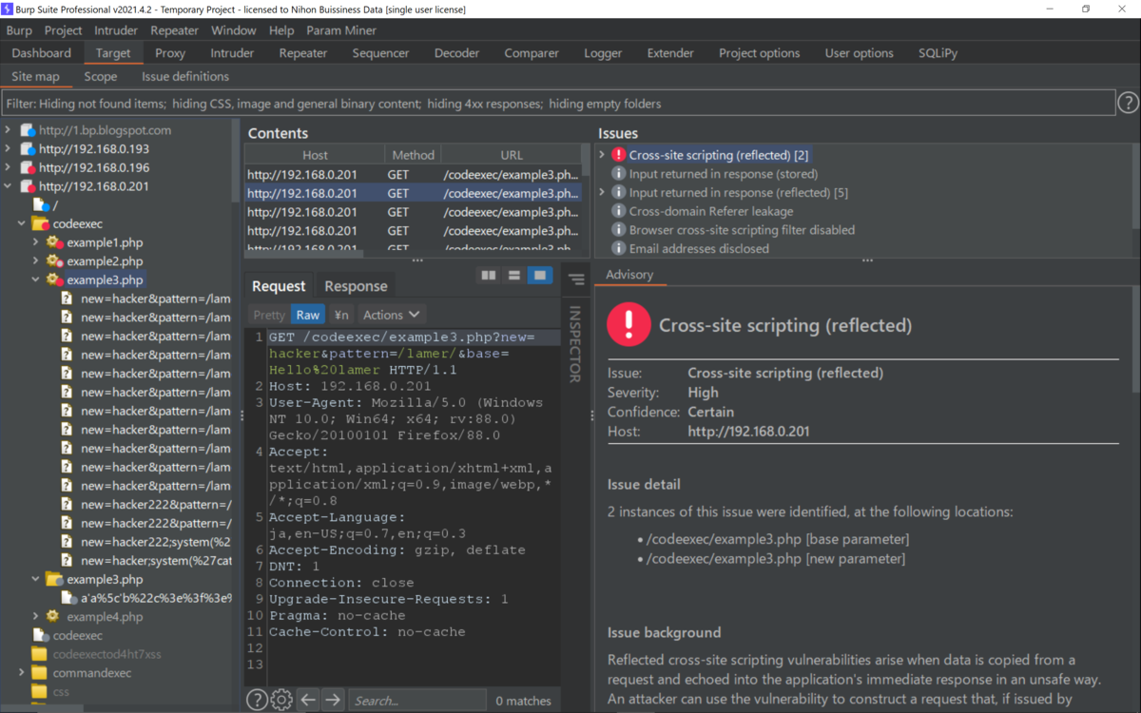Viewport: 1141px width, 713px height.
Task: Click folder icon of commandexec directory
Action: click(x=40, y=673)
